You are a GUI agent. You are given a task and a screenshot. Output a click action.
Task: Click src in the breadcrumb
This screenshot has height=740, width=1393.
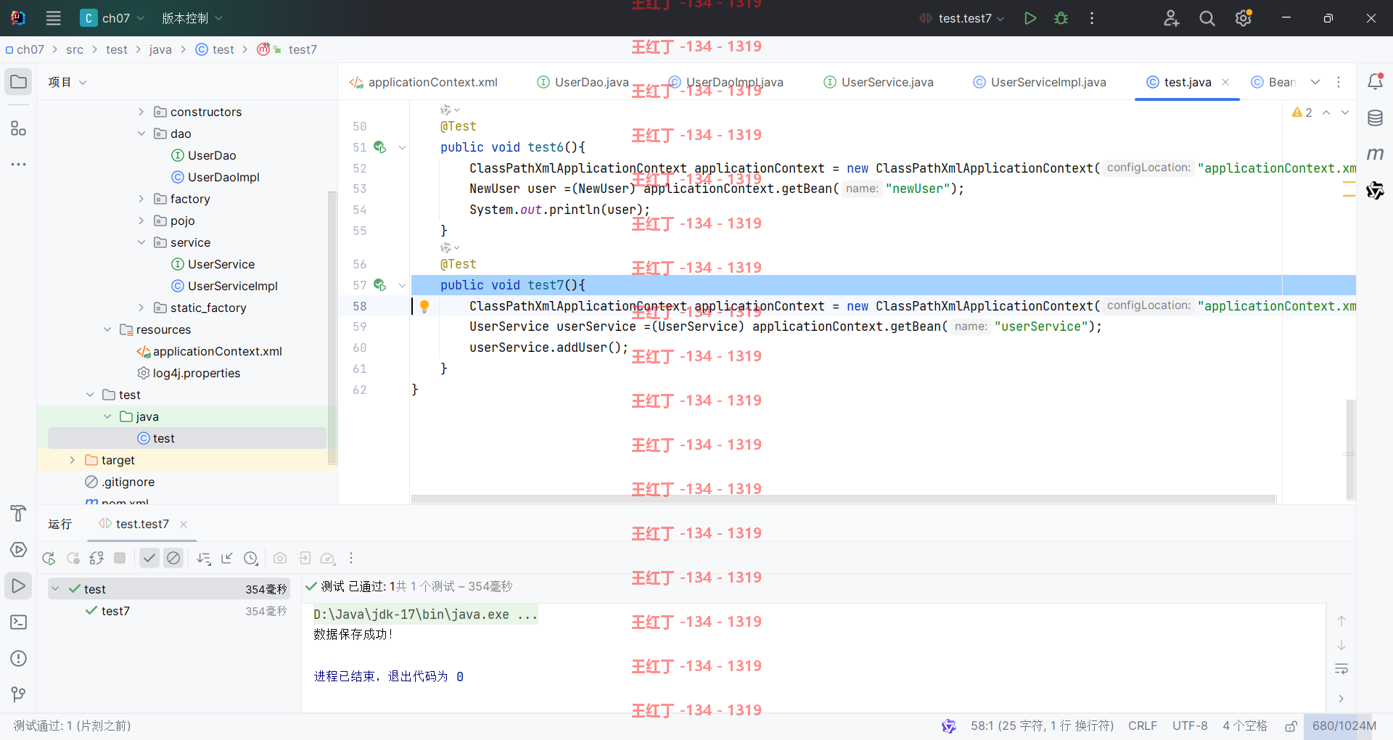coord(75,49)
